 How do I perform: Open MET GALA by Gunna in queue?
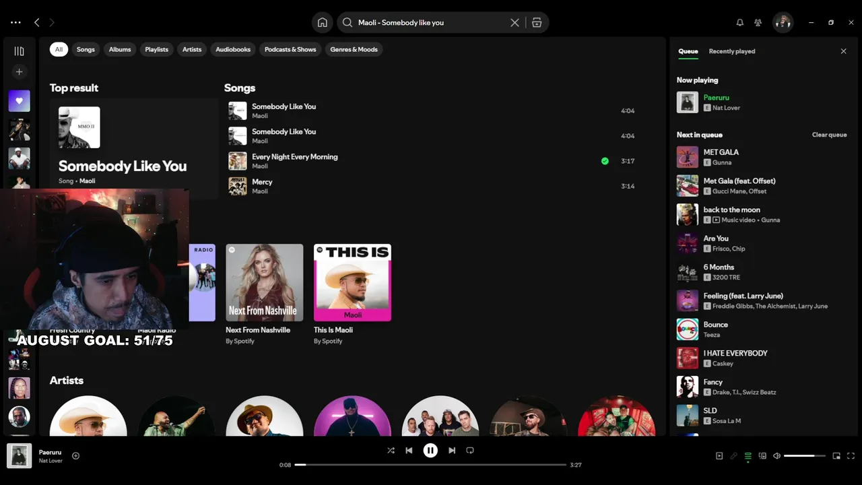click(x=763, y=157)
